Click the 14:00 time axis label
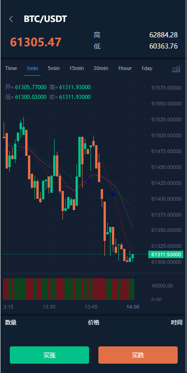Viewport: 187px width, 373px height. coord(133,307)
